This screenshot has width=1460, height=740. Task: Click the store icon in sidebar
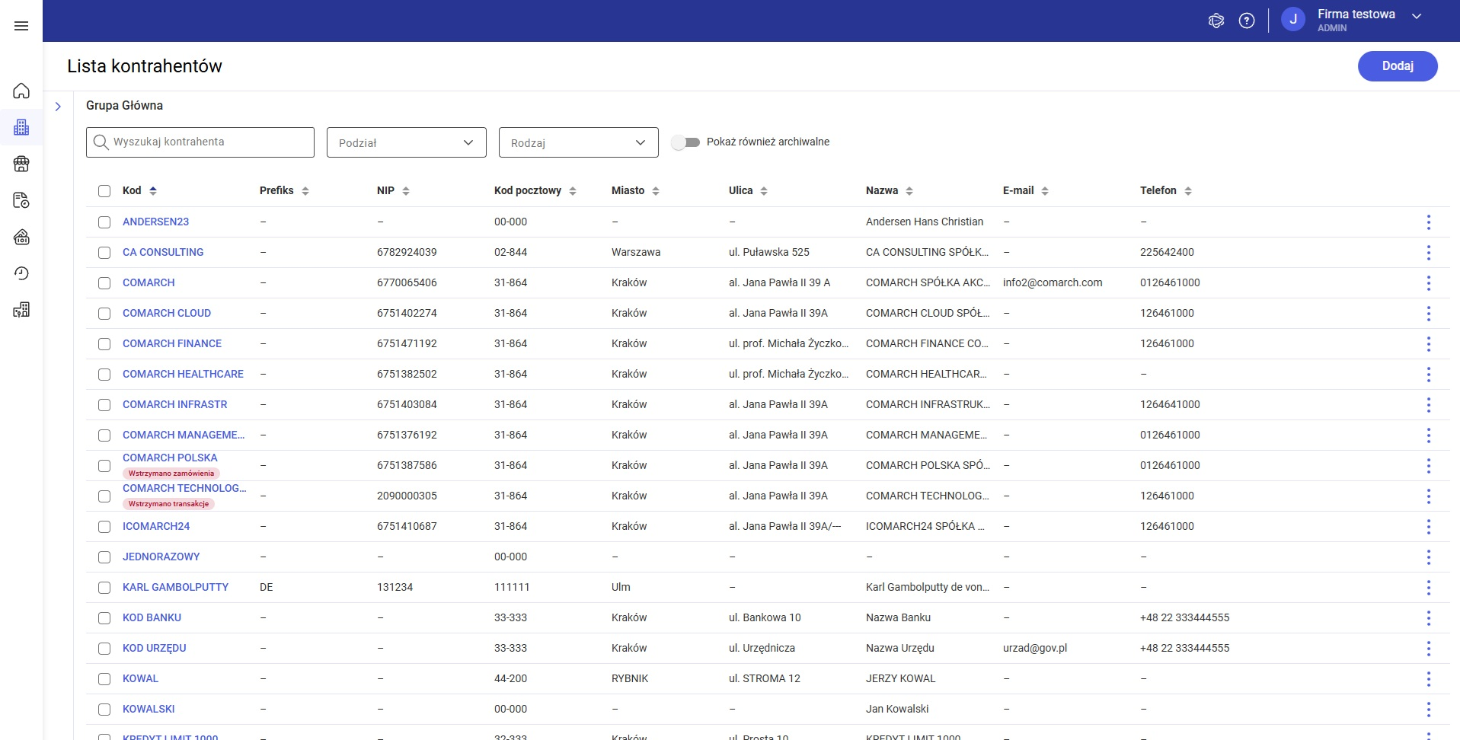21,164
